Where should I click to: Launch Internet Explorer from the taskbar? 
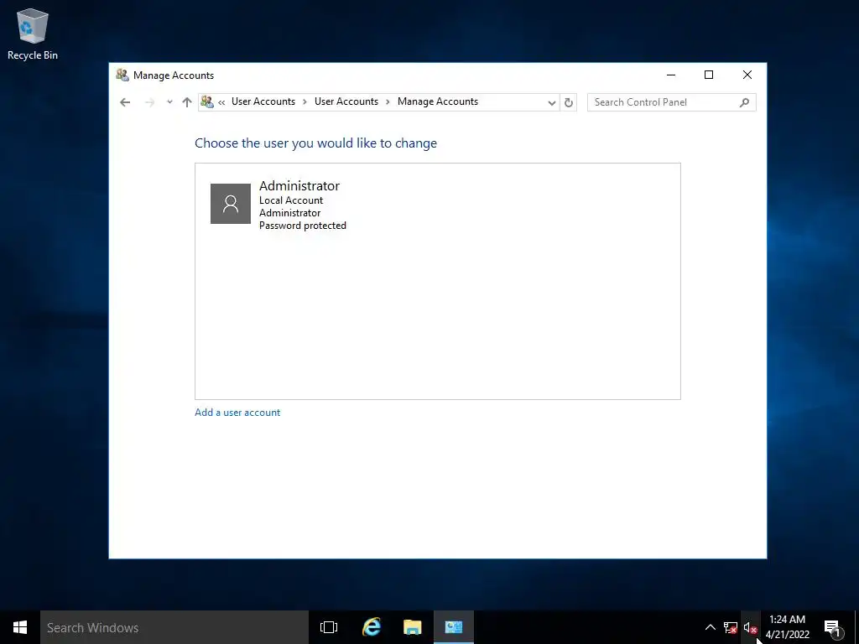click(x=372, y=627)
